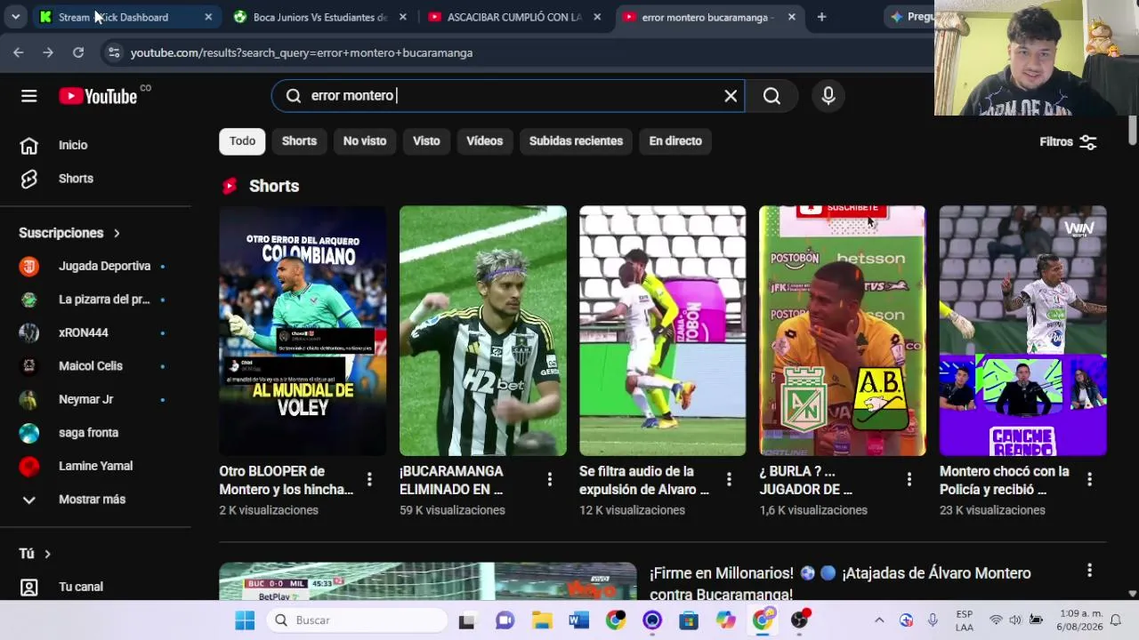Screen dimensions: 1139x640
Task: Expand the Suscripciones section arrow
Action: [x=117, y=233]
